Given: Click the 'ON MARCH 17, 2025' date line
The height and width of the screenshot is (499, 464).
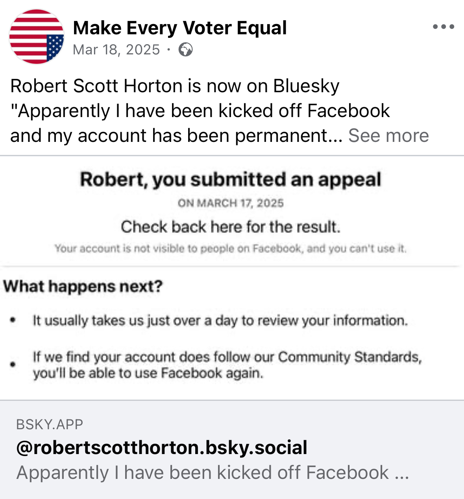Looking at the screenshot, I should (231, 203).
